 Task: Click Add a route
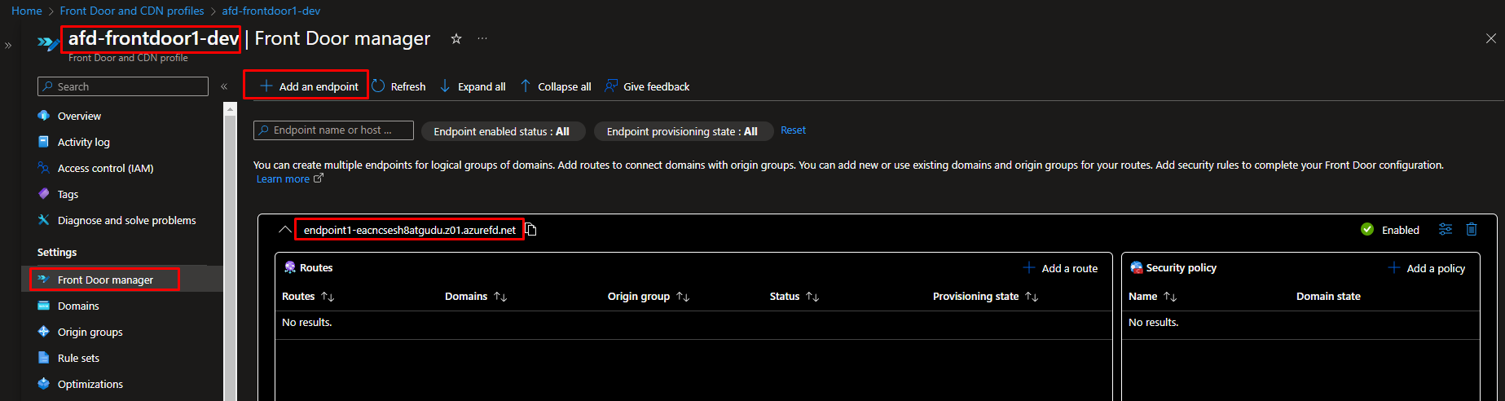1060,268
